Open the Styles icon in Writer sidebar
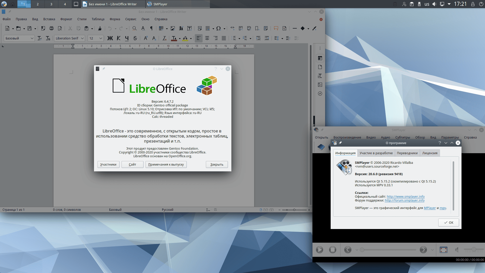The width and height of the screenshot is (485, 273). [320, 76]
